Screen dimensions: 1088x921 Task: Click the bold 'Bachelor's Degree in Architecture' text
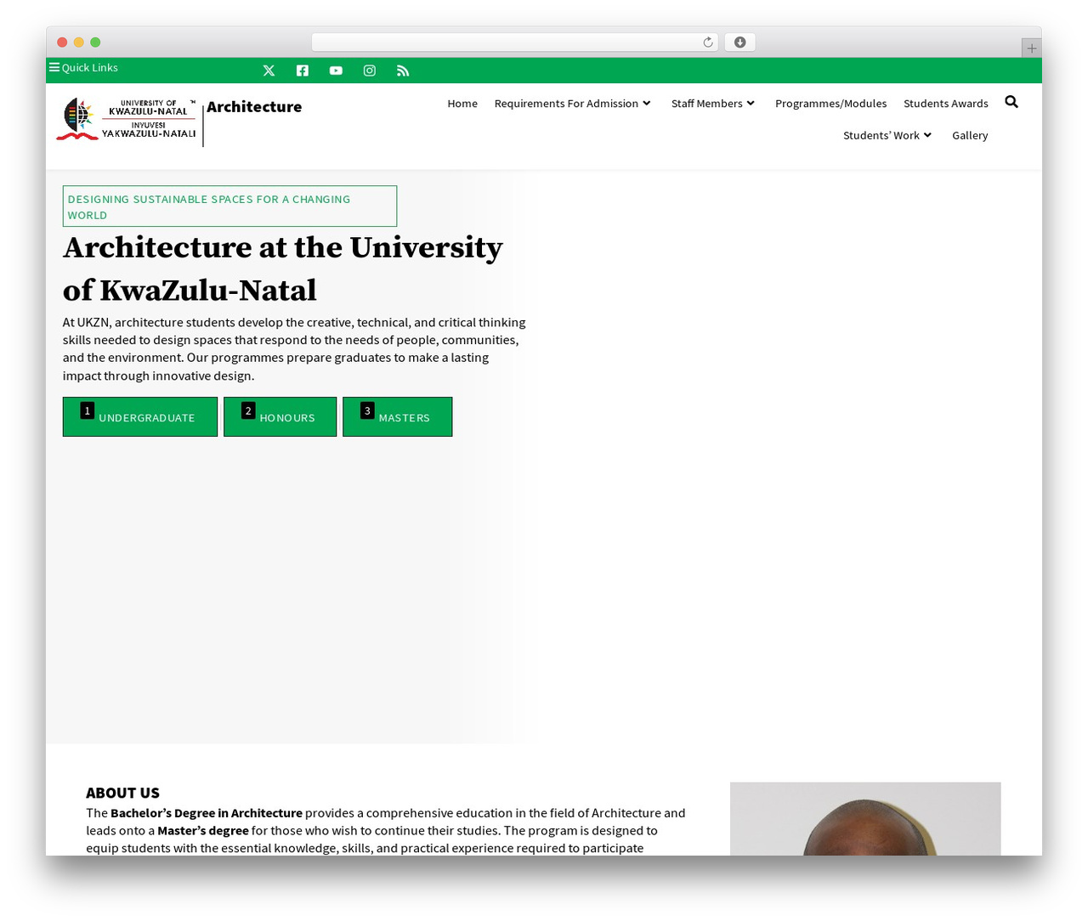207,813
